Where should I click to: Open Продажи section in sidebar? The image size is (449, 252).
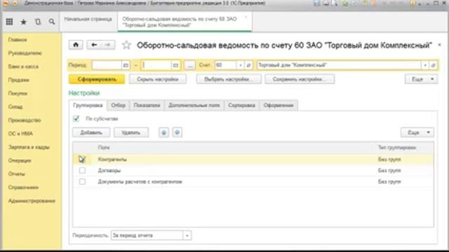pyautogui.click(x=19, y=80)
